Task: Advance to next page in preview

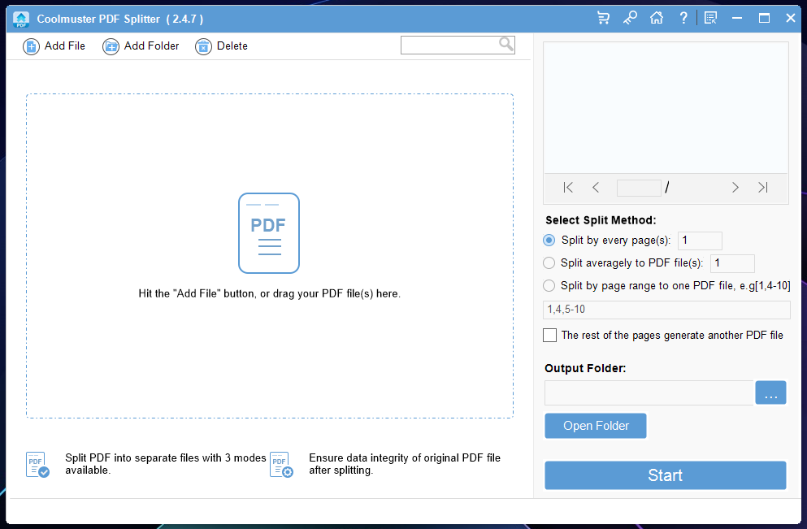Action: 735,188
